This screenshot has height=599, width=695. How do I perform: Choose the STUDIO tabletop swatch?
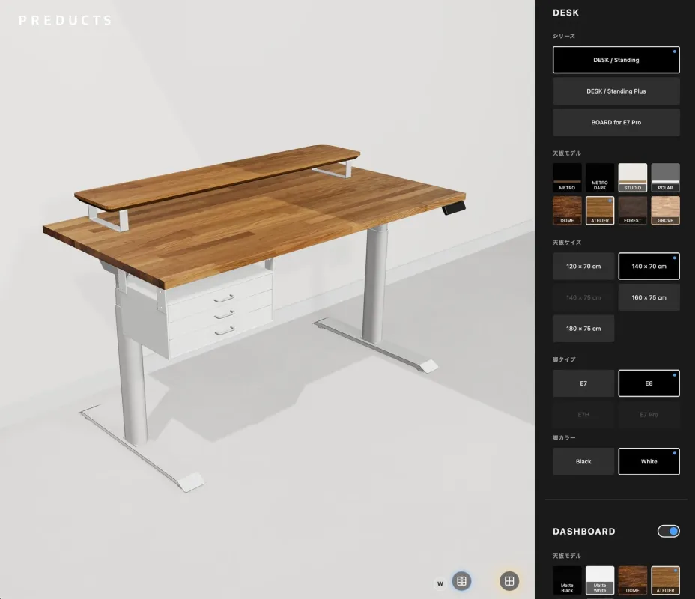pyautogui.click(x=632, y=178)
